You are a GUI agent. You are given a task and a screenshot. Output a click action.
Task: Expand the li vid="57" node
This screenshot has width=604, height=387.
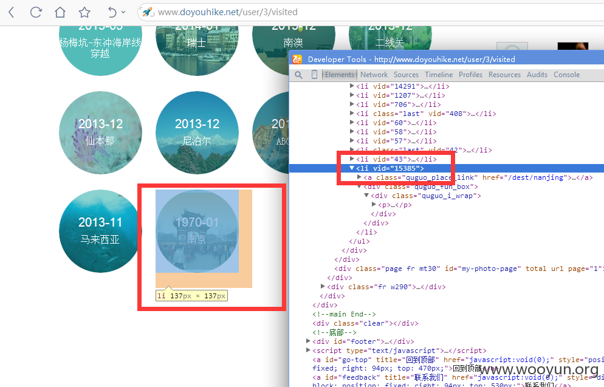click(352, 141)
